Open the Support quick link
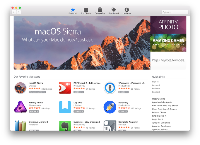The height and width of the screenshot is (145, 200). tap(156, 92)
